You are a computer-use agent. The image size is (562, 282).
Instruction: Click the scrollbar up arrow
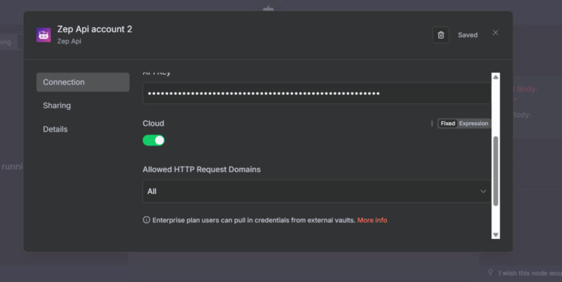(x=495, y=77)
